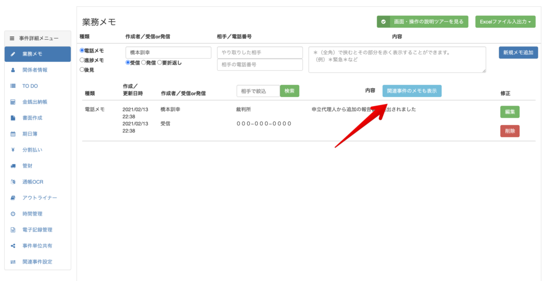Focus the 相手で絞込 filter field
This screenshot has width=542, height=281.
(x=258, y=91)
